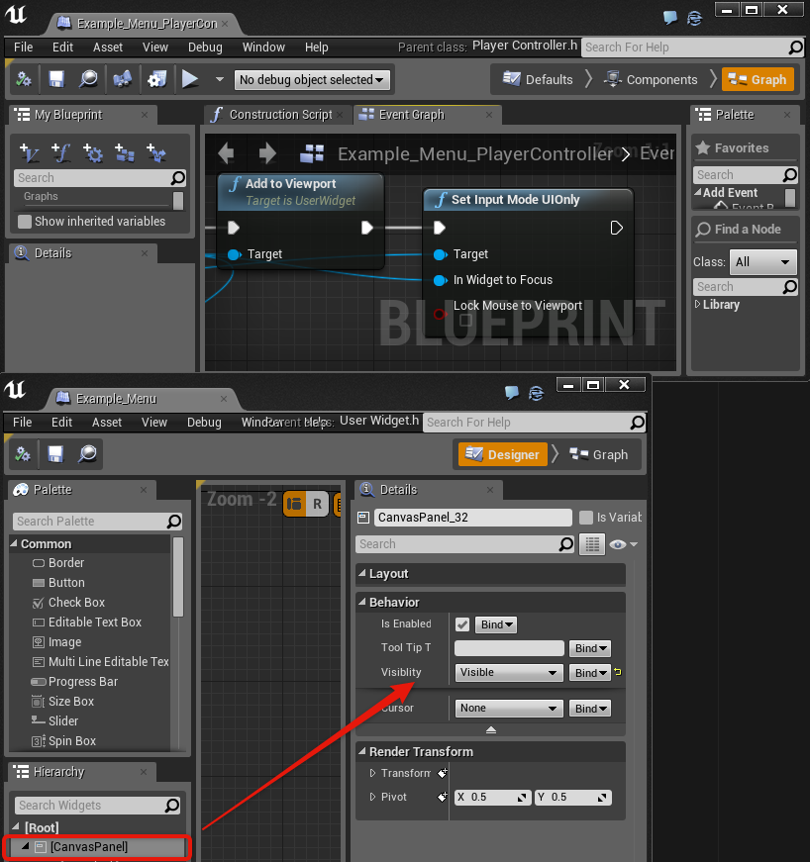Click the Graph mode button
The height and width of the screenshot is (862, 810).
[759, 77]
